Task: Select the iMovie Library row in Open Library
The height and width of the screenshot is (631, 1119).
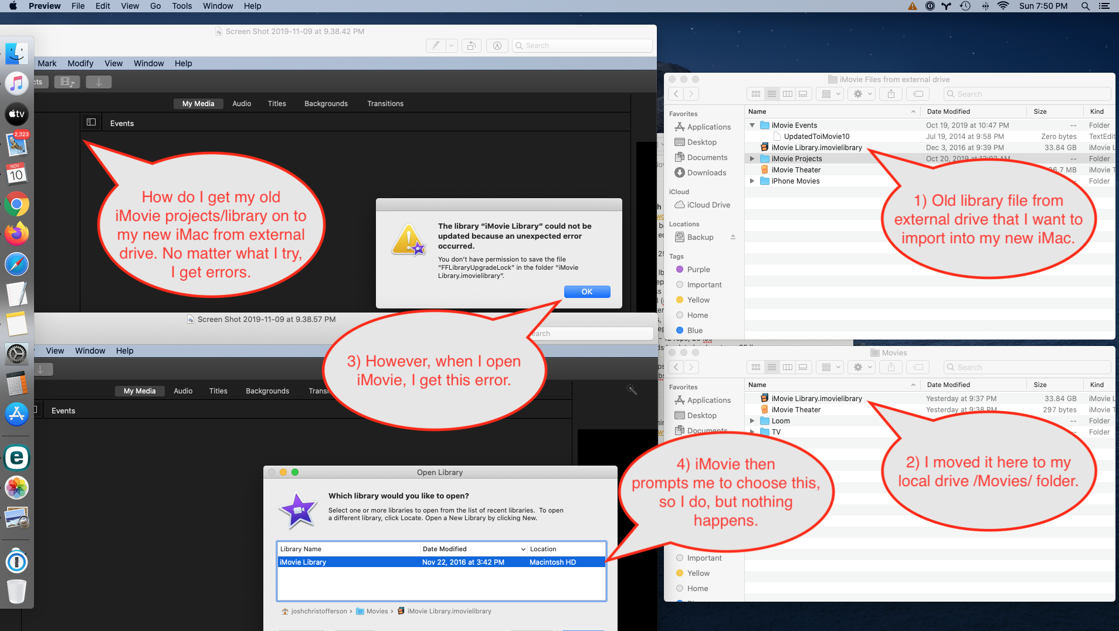Action: [x=441, y=562]
